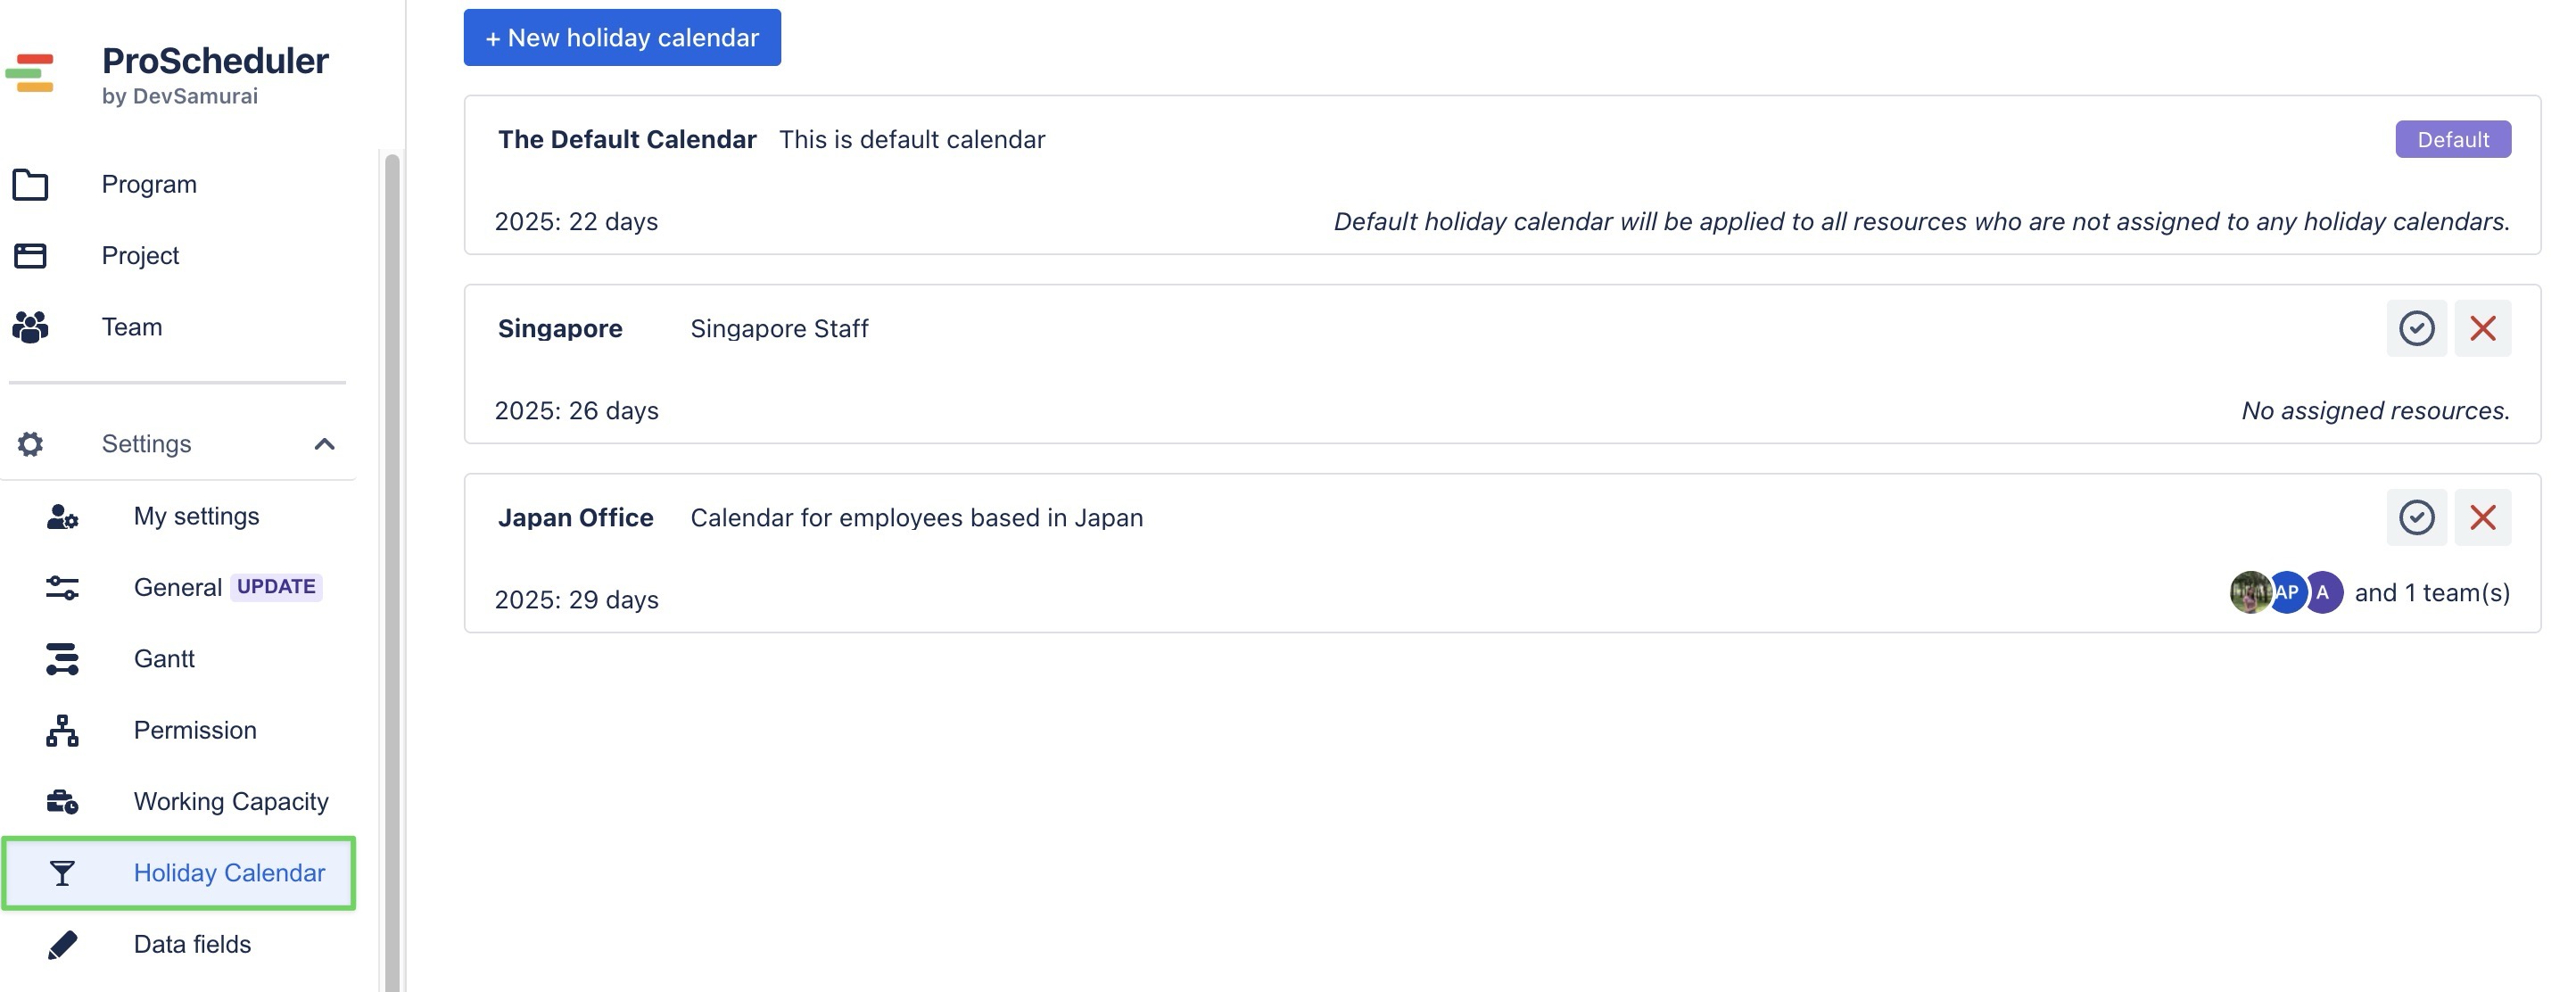Screen dimensions: 2576x992
Task: Click the Data fields pencil icon
Action: 62,945
